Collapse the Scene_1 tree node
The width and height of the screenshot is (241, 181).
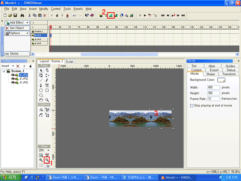4,71
